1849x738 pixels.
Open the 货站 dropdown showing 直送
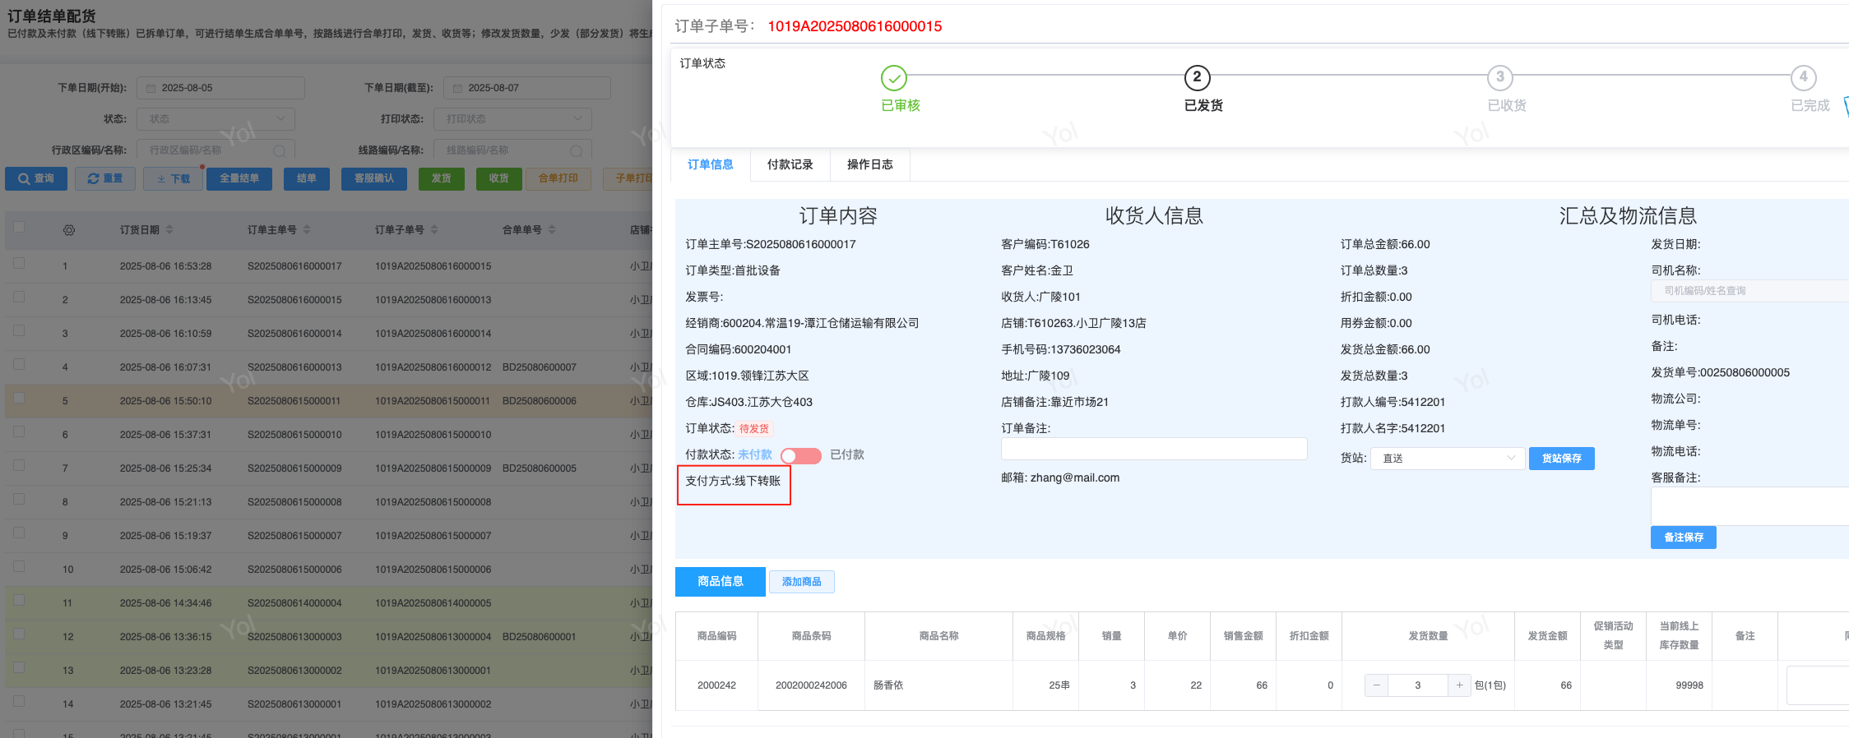(1448, 459)
